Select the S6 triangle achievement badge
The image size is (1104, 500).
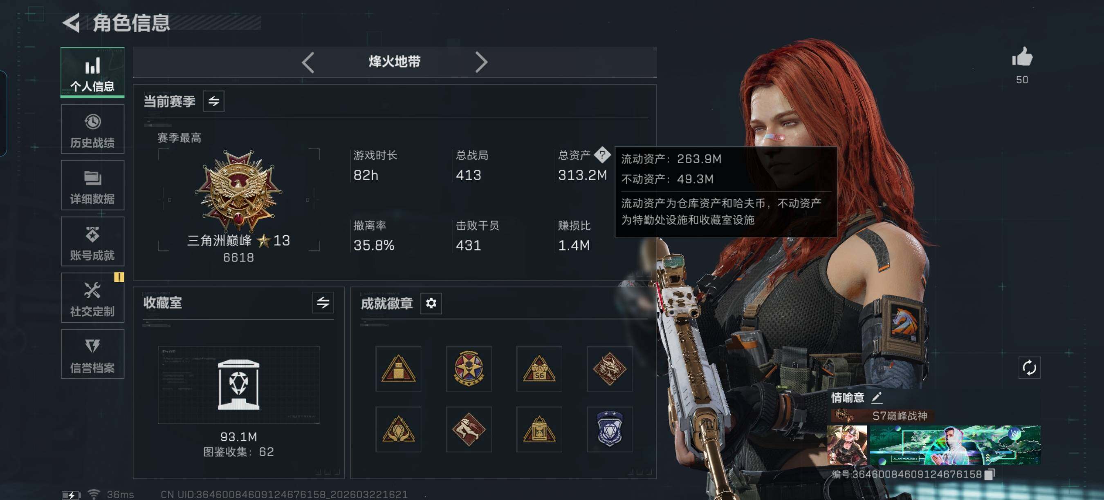click(x=539, y=368)
